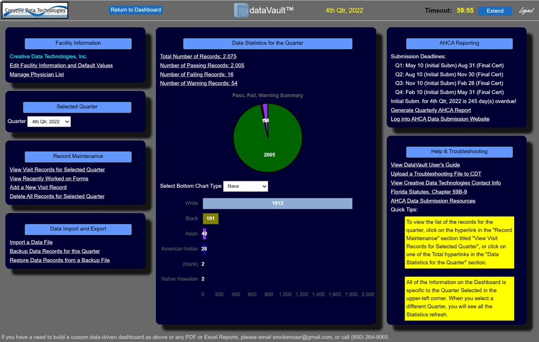Open the Select Bottom Chart Type dropdown
The image size is (539, 342).
[246, 186]
